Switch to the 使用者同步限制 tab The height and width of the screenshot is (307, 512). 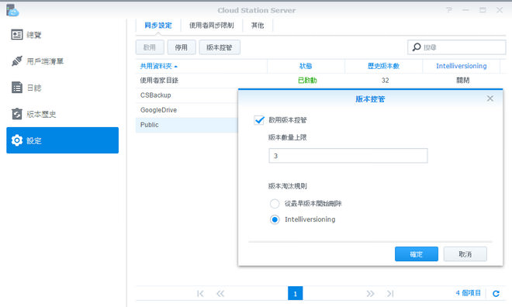pyautogui.click(x=212, y=25)
